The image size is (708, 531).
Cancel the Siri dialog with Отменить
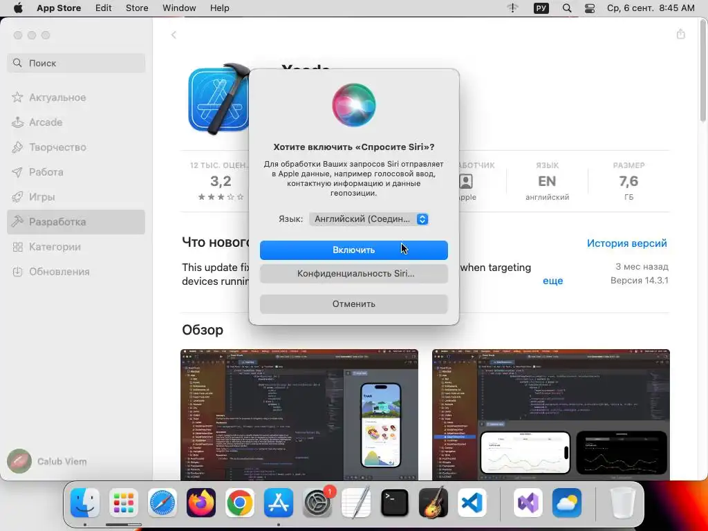coord(353,304)
